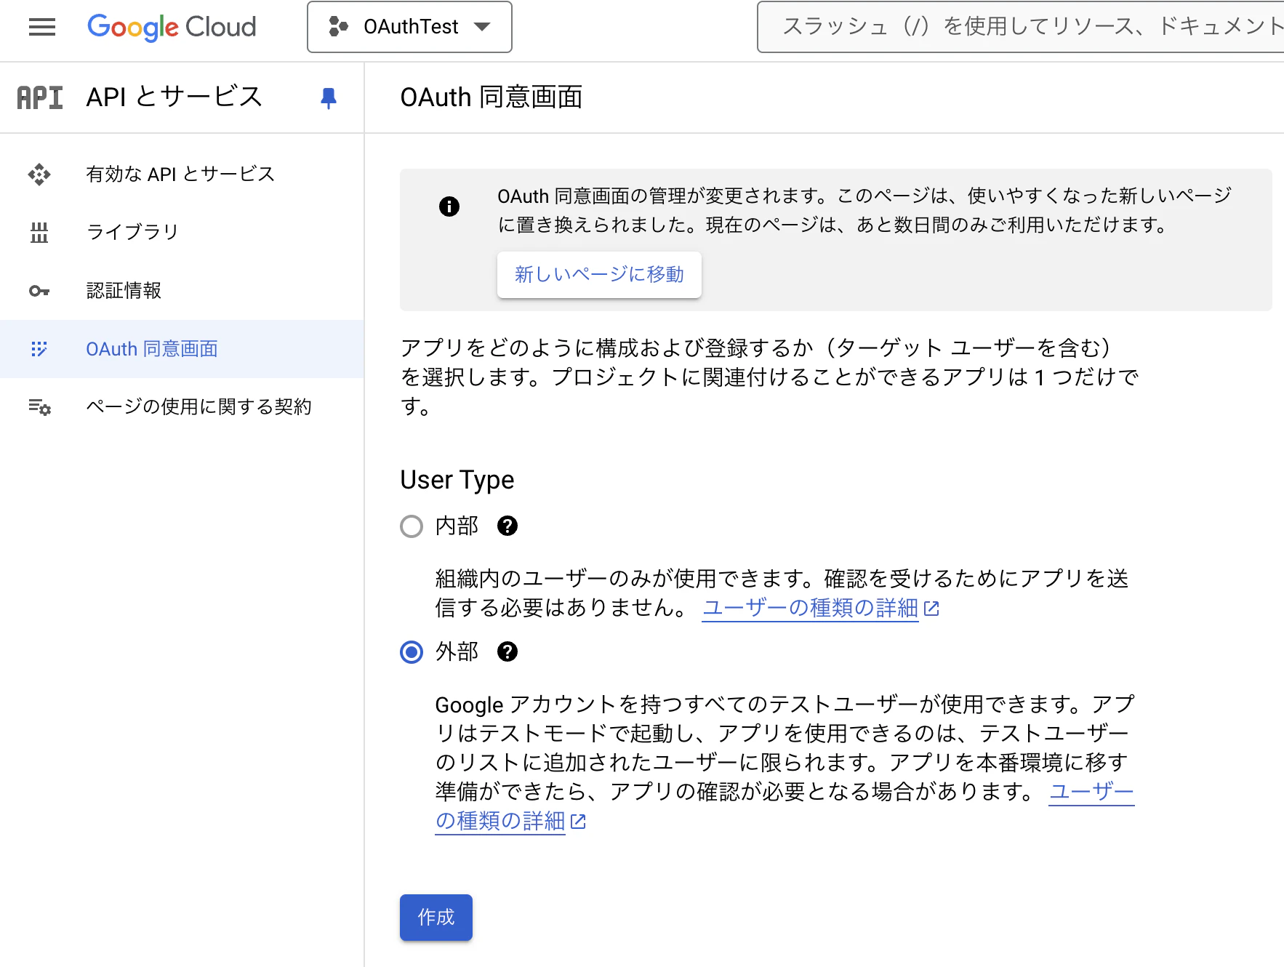1284x967 pixels.
Task: Open the OAuthTest project selector dropdown
Action: [409, 27]
